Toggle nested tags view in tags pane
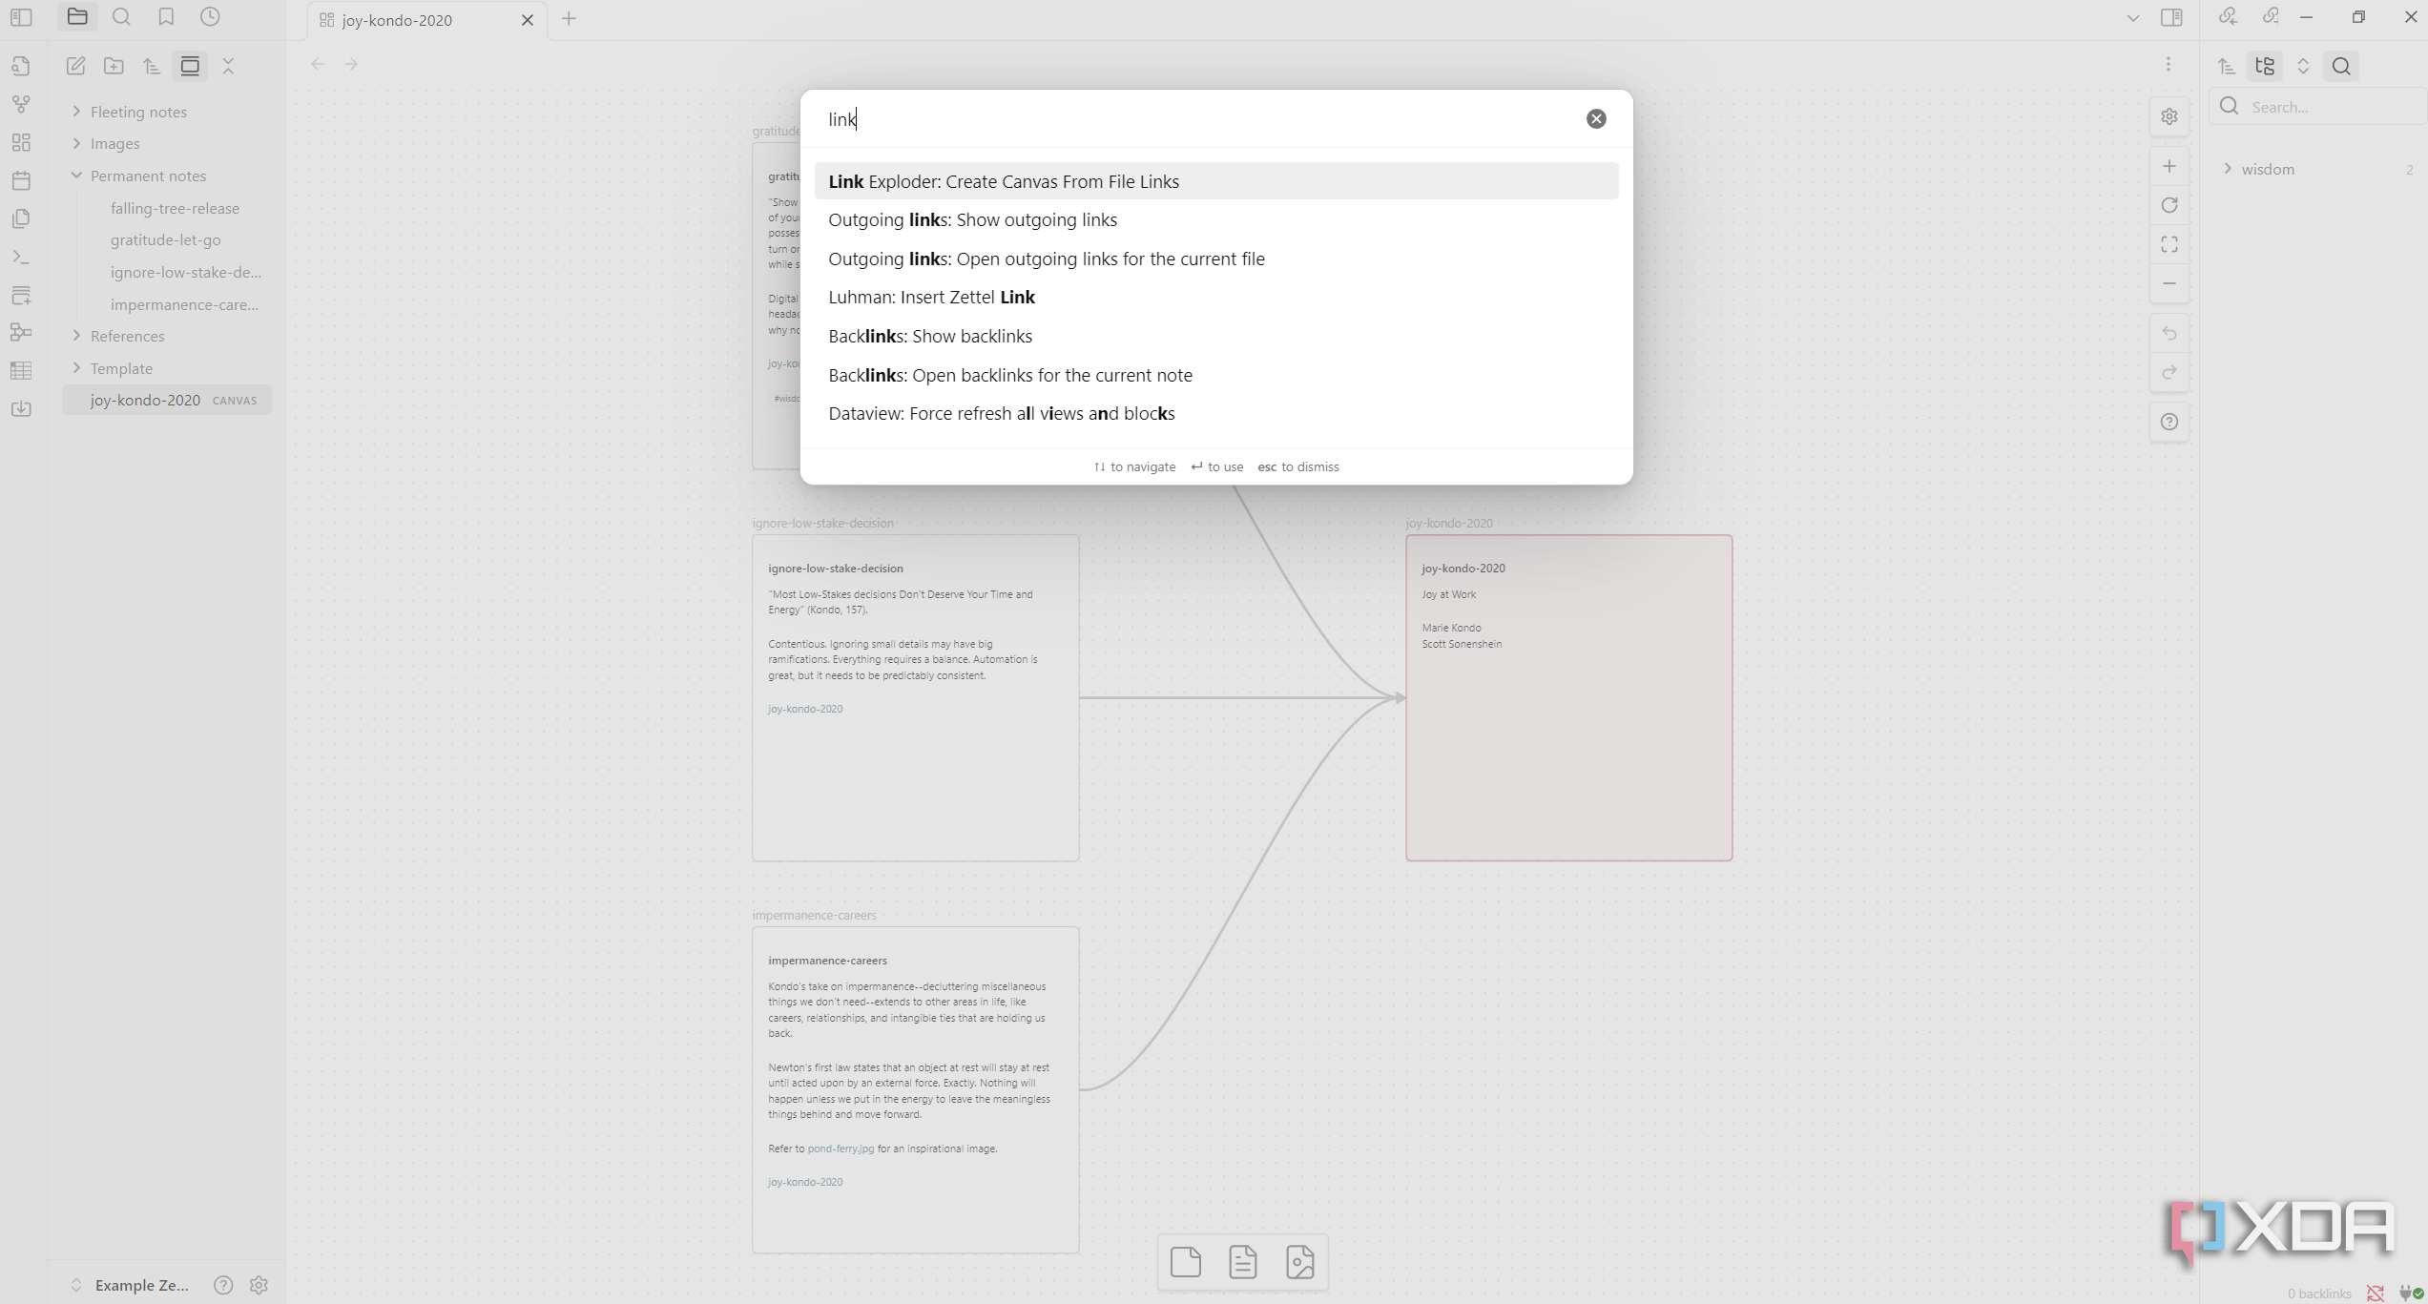The width and height of the screenshot is (2428, 1304). coord(2265,66)
